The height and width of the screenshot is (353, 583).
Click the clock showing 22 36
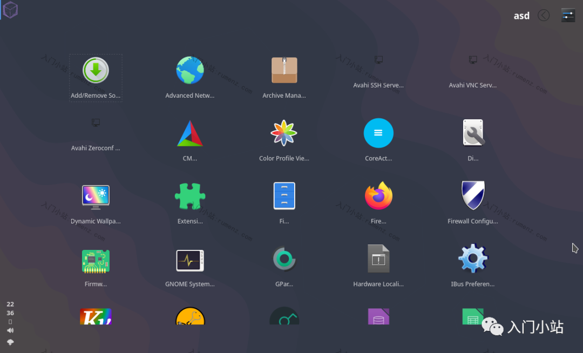[x=10, y=308]
